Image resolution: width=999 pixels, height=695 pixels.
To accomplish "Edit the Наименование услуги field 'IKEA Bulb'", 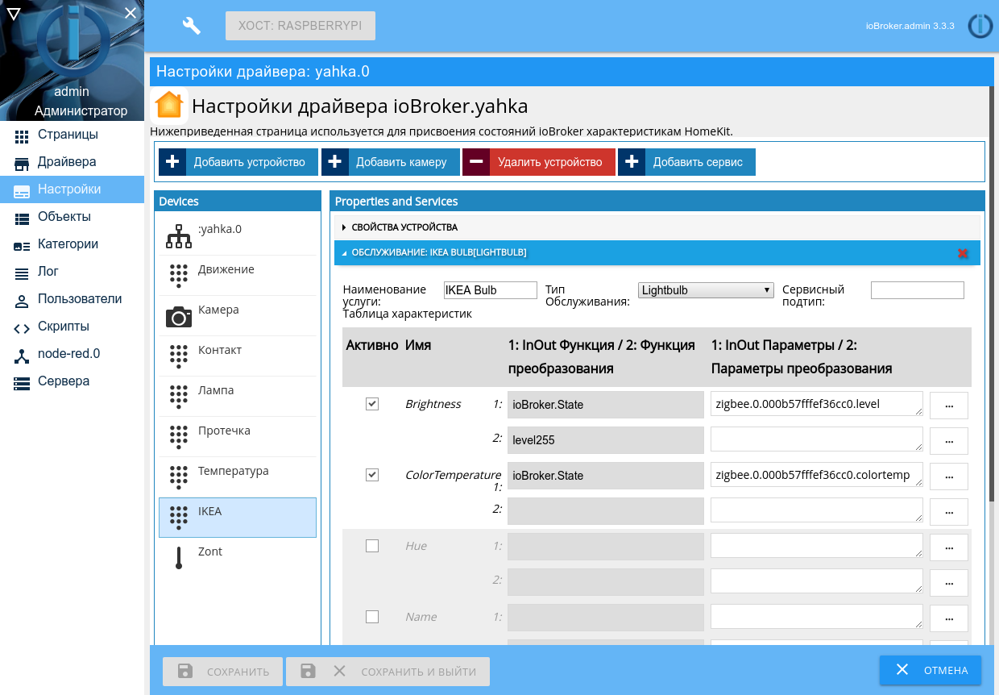I will [x=490, y=290].
